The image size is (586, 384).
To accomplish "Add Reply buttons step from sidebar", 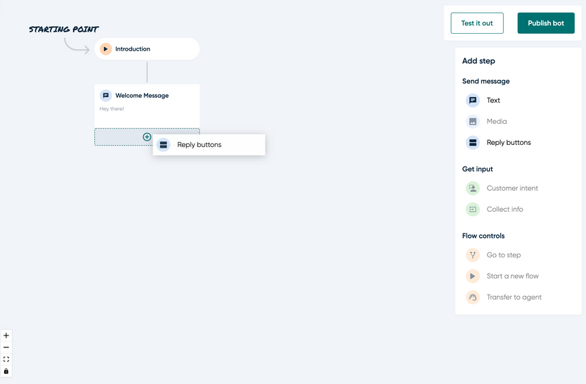I will (498, 143).
